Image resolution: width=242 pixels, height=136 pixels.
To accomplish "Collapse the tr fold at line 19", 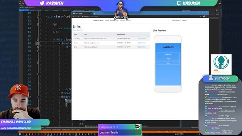I will pos(38,47).
